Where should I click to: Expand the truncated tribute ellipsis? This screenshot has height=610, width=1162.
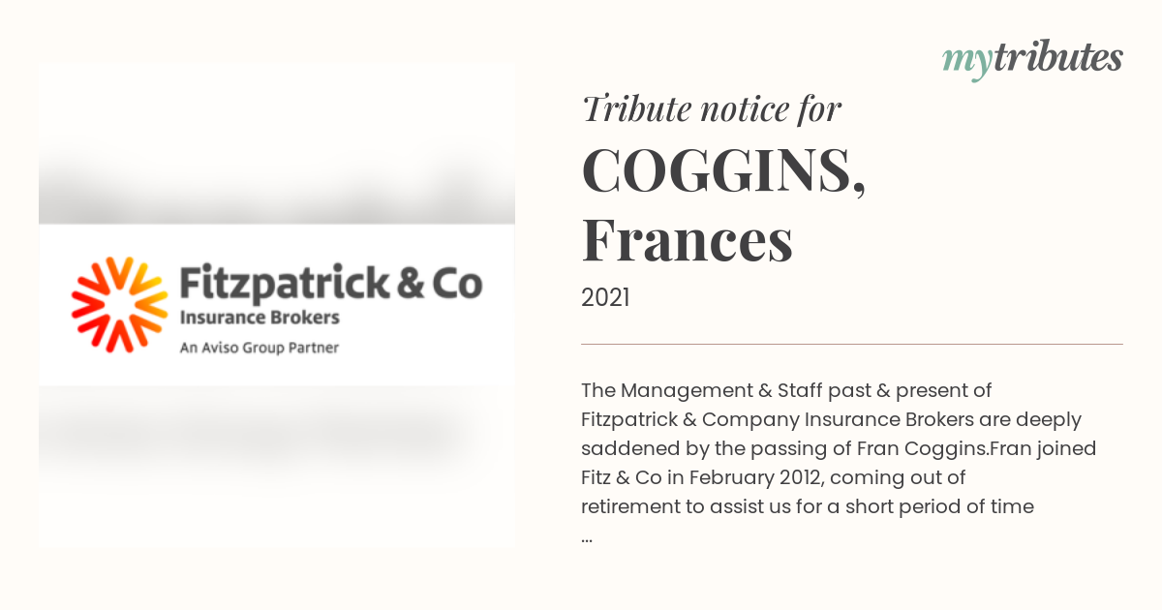pyautogui.click(x=587, y=535)
